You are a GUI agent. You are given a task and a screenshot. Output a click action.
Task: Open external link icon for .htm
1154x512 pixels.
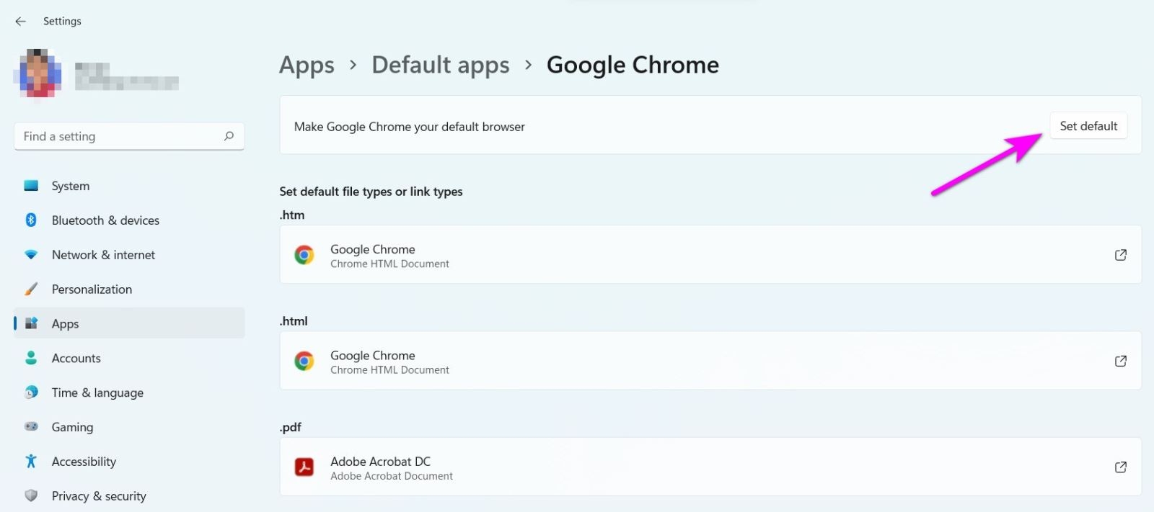1120,255
